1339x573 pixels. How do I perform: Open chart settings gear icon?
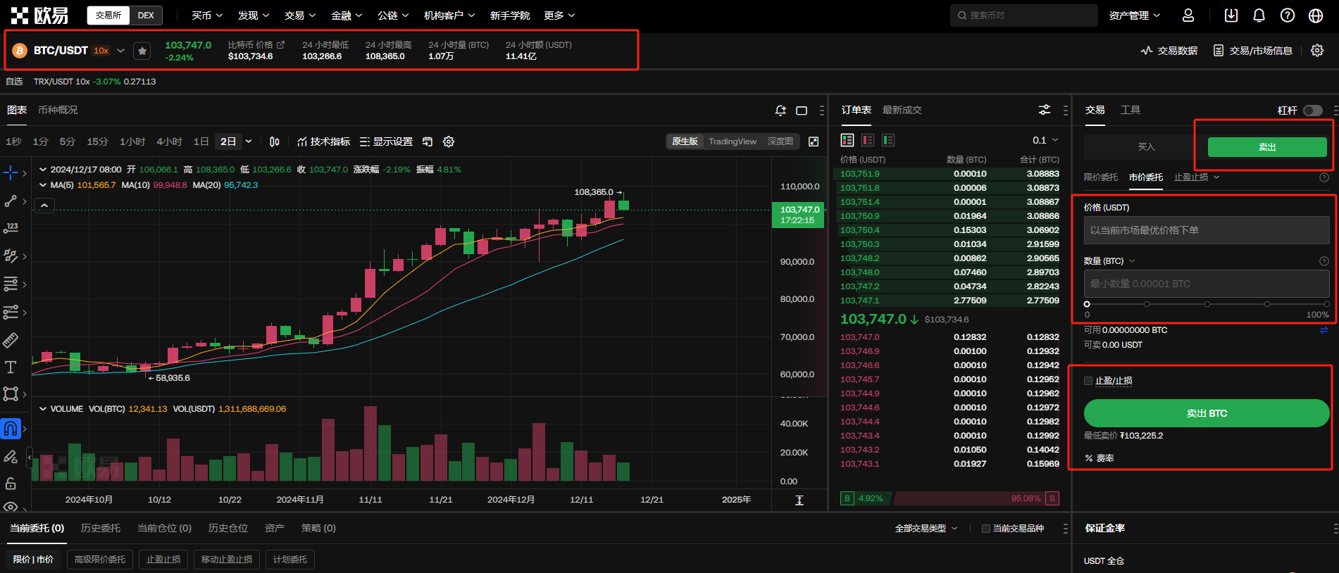coord(449,141)
